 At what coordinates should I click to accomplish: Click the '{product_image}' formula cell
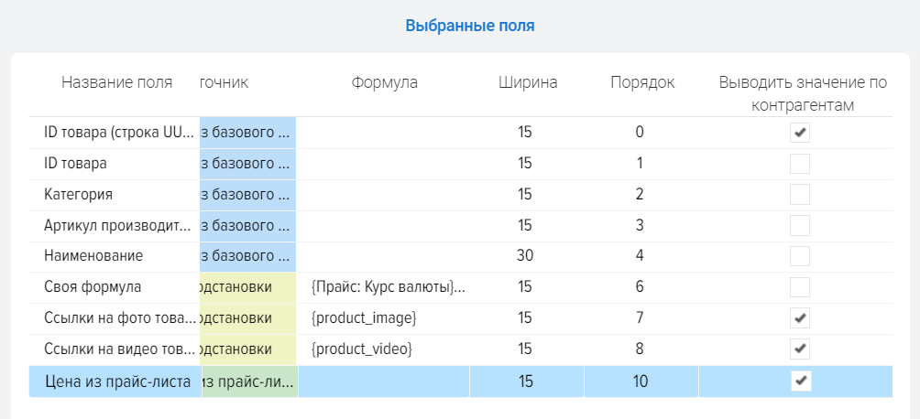point(364,318)
